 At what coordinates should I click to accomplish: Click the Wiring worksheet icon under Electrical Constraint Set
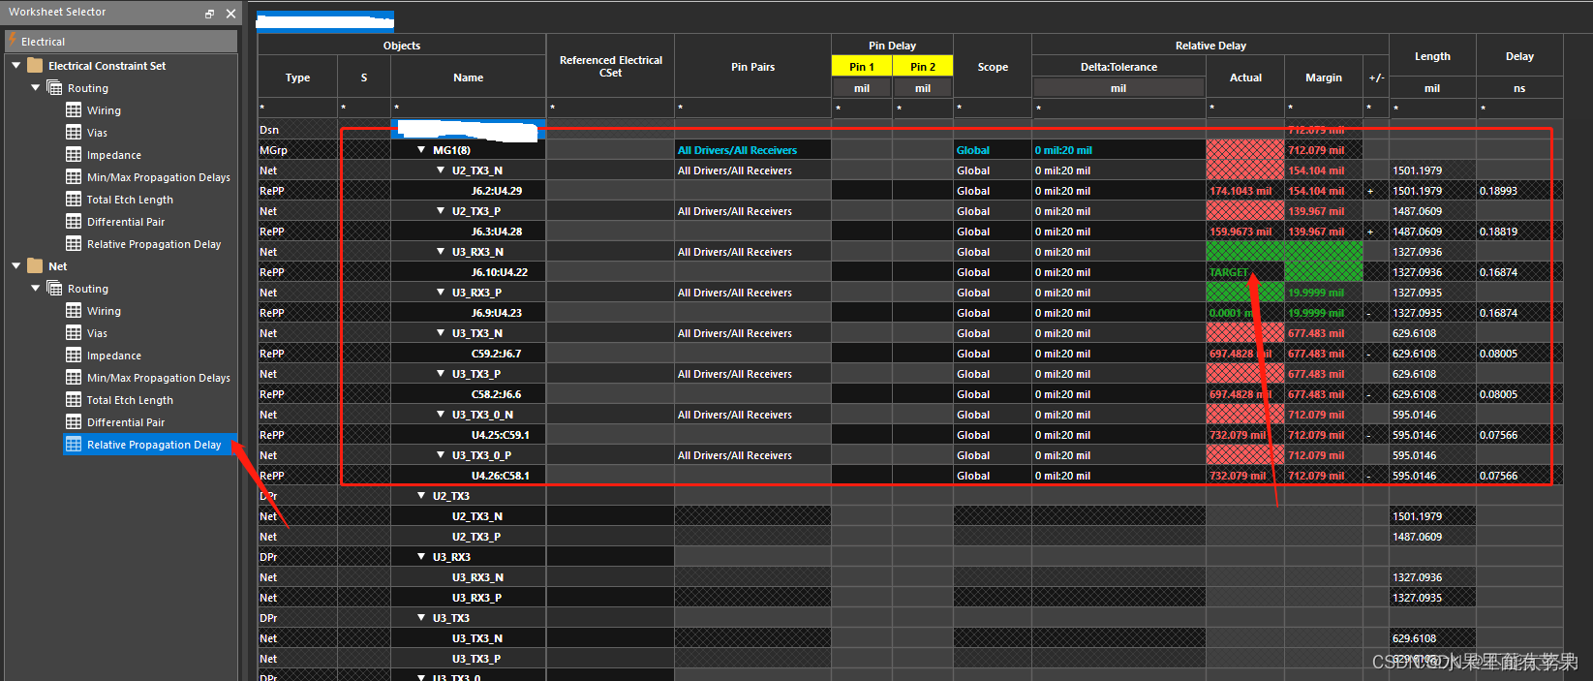tap(74, 110)
